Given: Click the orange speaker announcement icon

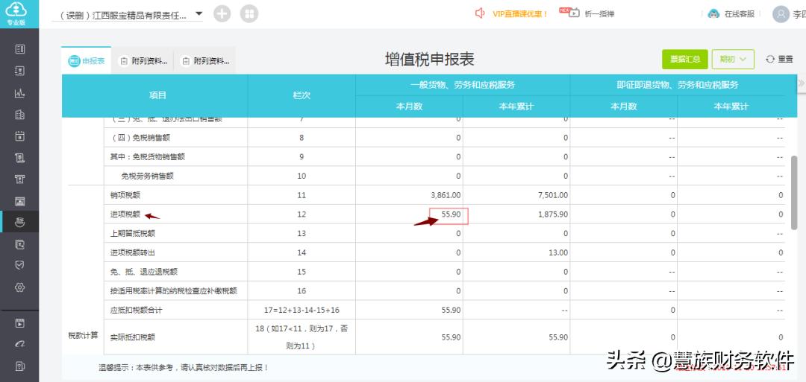Looking at the screenshot, I should [480, 13].
